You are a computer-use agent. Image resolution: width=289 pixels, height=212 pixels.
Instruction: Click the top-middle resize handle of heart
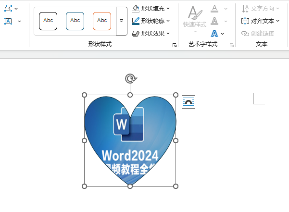point(130,95)
